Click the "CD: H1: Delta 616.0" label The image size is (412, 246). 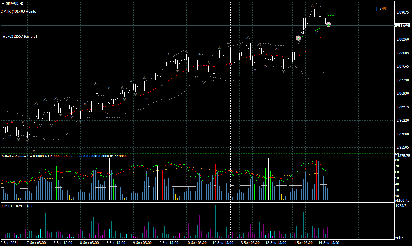[x=18, y=206]
